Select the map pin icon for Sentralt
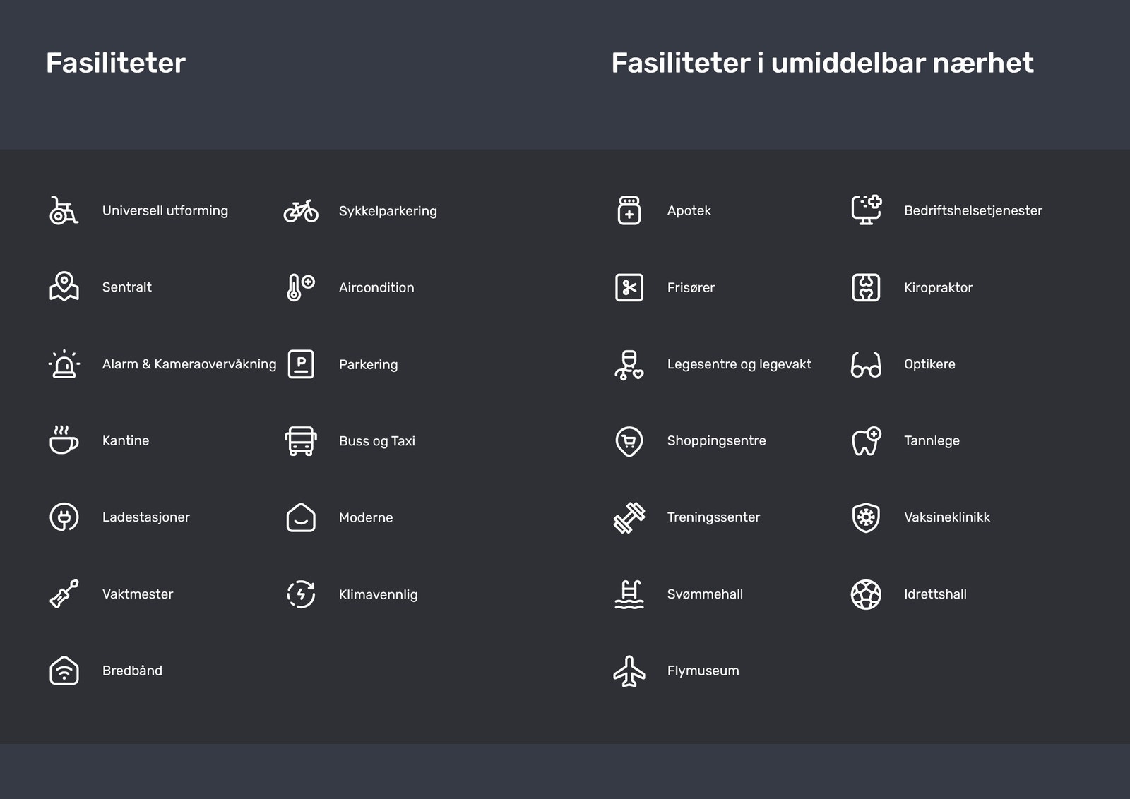 click(62, 287)
